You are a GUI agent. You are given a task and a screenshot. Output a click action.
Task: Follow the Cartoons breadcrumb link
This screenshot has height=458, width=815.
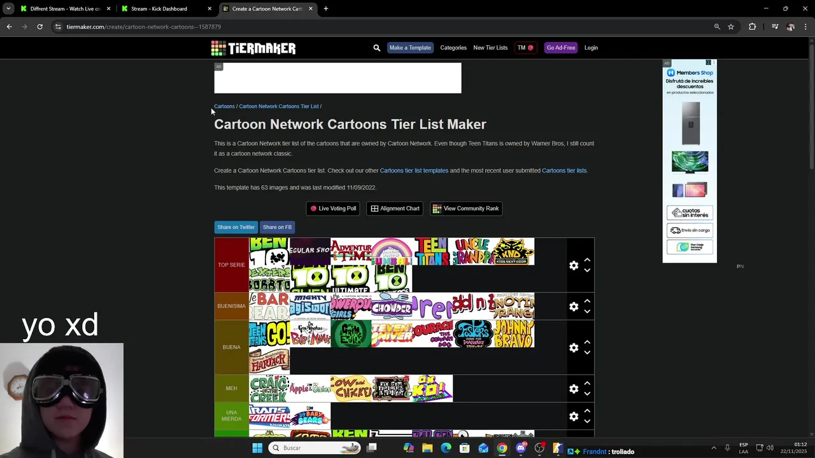pos(224,106)
